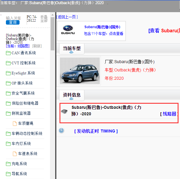Image resolution: width=180 pixels, height=179 pixels.
Task: Click the sidebar scrollbar up arrow
Action: (x=53, y=15)
